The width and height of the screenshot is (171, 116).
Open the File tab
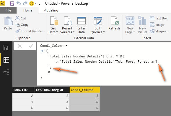[x=8, y=10]
